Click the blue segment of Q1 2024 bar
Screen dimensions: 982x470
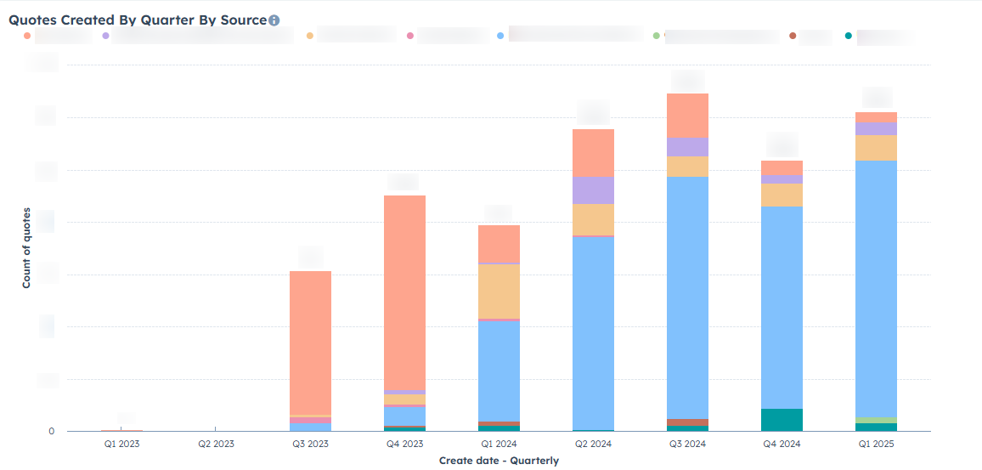(499, 370)
